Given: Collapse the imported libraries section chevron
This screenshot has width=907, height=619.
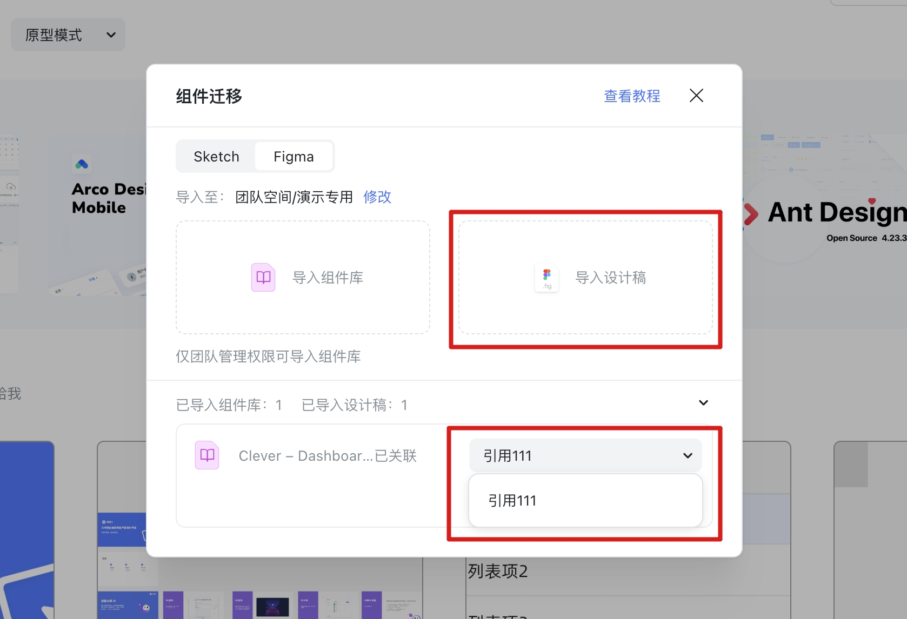Looking at the screenshot, I should (703, 402).
